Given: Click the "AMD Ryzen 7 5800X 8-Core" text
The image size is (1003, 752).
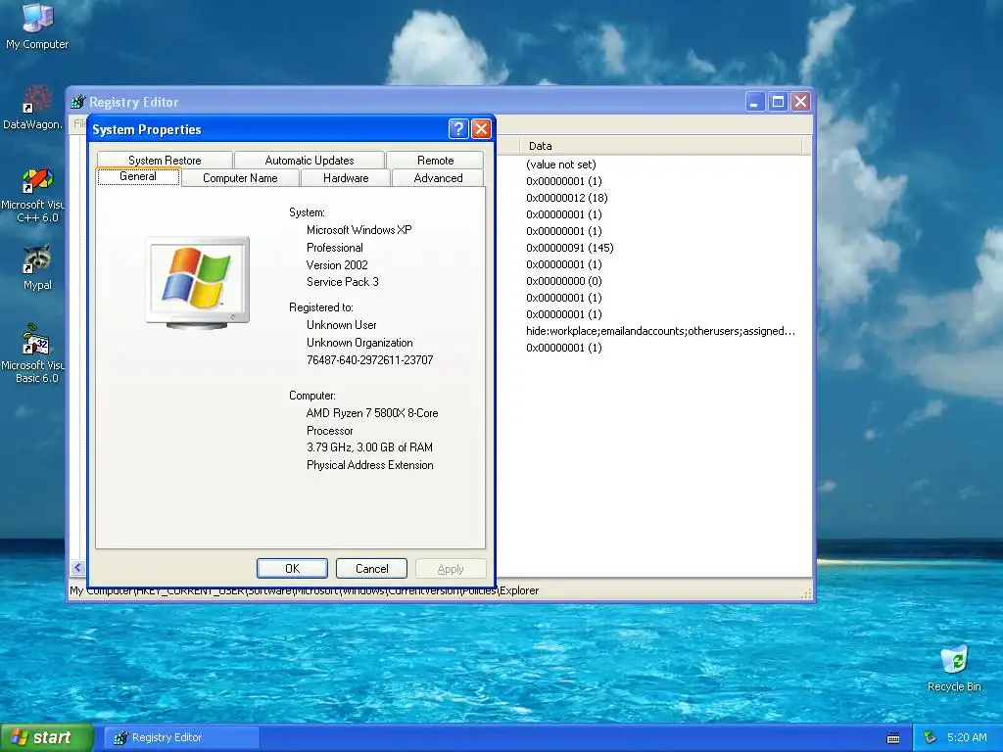Looking at the screenshot, I should pyautogui.click(x=372, y=413).
